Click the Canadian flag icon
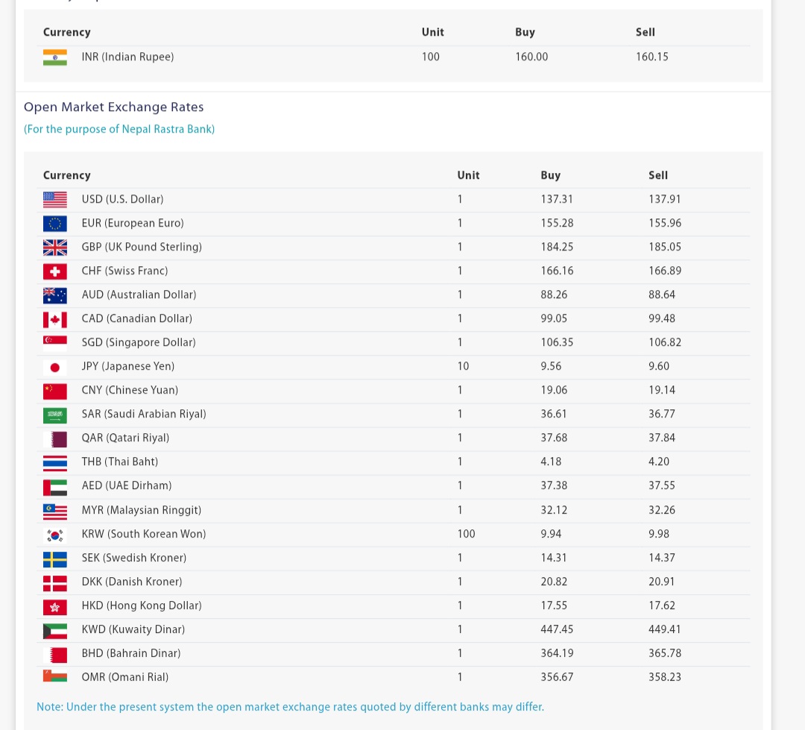 coord(55,319)
